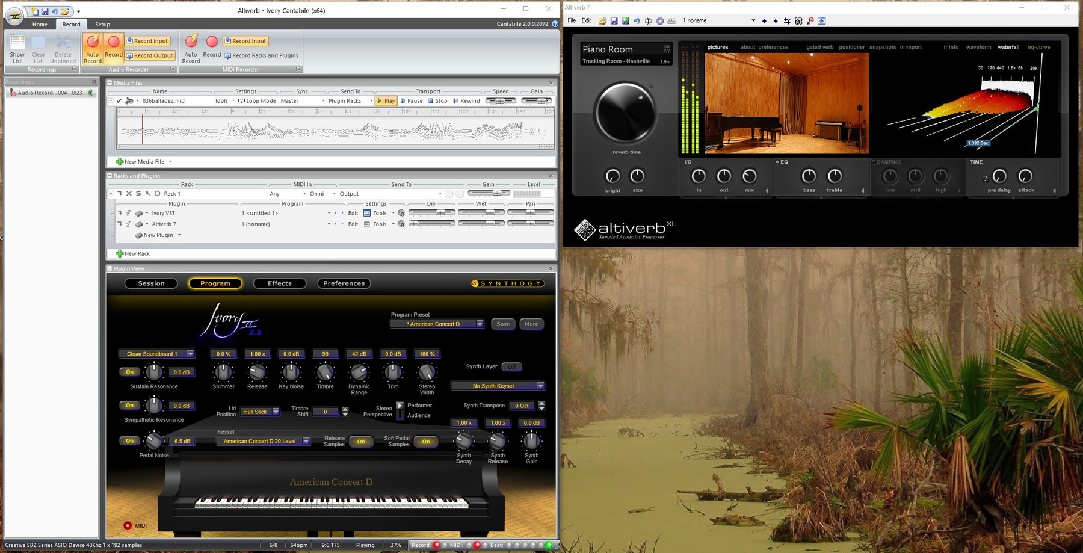Open the Altiverb 7 noname preset dropdown
This screenshot has height=553, width=1083.
click(x=753, y=21)
